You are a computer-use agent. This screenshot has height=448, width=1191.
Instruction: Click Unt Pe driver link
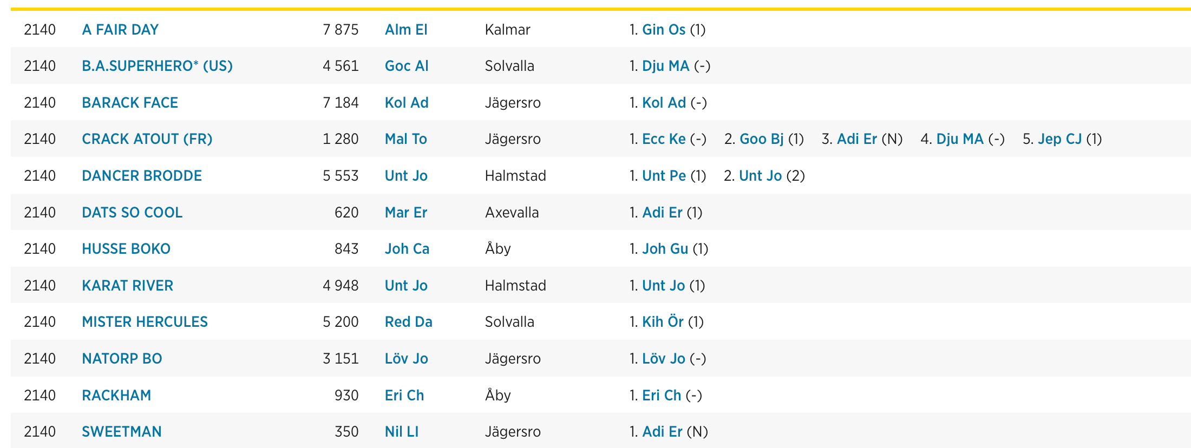click(664, 176)
